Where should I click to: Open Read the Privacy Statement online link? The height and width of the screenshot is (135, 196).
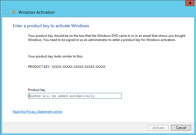(37, 112)
